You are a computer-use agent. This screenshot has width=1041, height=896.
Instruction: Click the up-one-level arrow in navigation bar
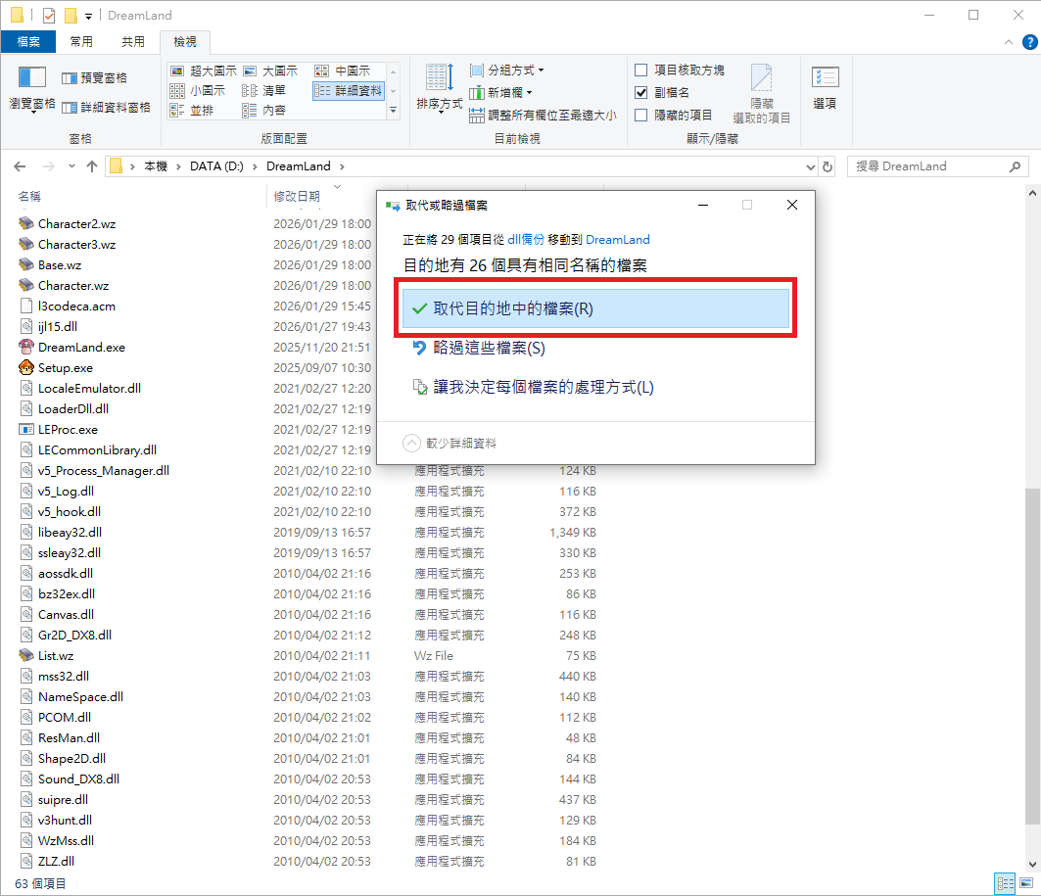point(92,166)
